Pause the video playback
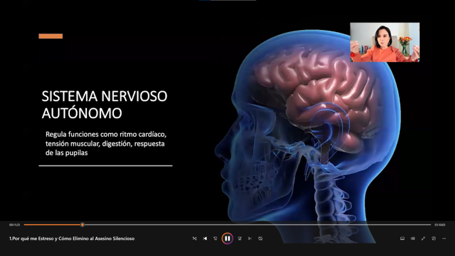 pos(227,238)
